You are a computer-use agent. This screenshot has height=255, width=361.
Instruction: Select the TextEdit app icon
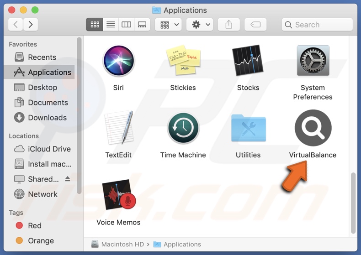point(119,128)
